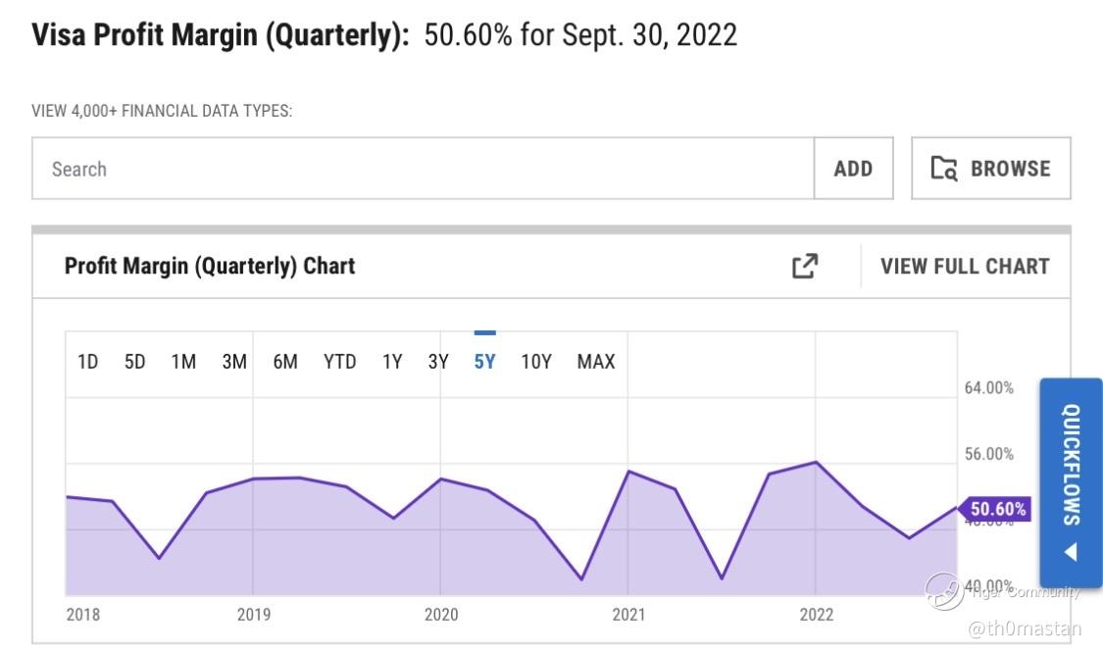Switch chart to 3M range
Image resolution: width=1103 pixels, height=653 pixels.
click(x=234, y=362)
